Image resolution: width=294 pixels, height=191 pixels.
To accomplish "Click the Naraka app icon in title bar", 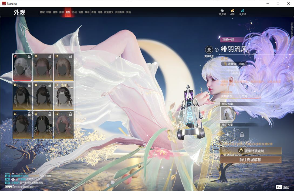I will pyautogui.click(x=4, y=4).
